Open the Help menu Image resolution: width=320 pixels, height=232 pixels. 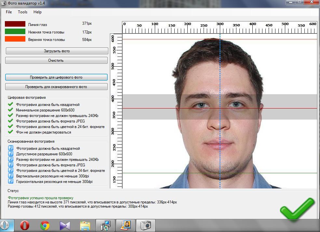(37, 12)
